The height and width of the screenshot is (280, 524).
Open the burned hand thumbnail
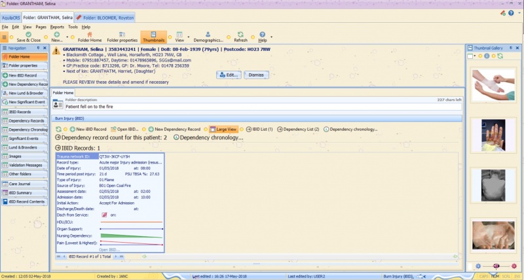point(493,135)
